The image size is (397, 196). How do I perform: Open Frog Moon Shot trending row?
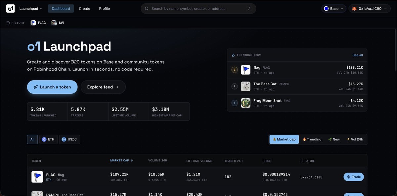(x=297, y=103)
